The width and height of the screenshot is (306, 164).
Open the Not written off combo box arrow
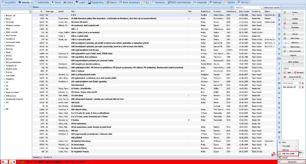[300, 87]
